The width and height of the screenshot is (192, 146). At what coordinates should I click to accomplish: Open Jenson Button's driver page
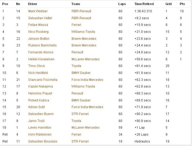click(39, 39)
